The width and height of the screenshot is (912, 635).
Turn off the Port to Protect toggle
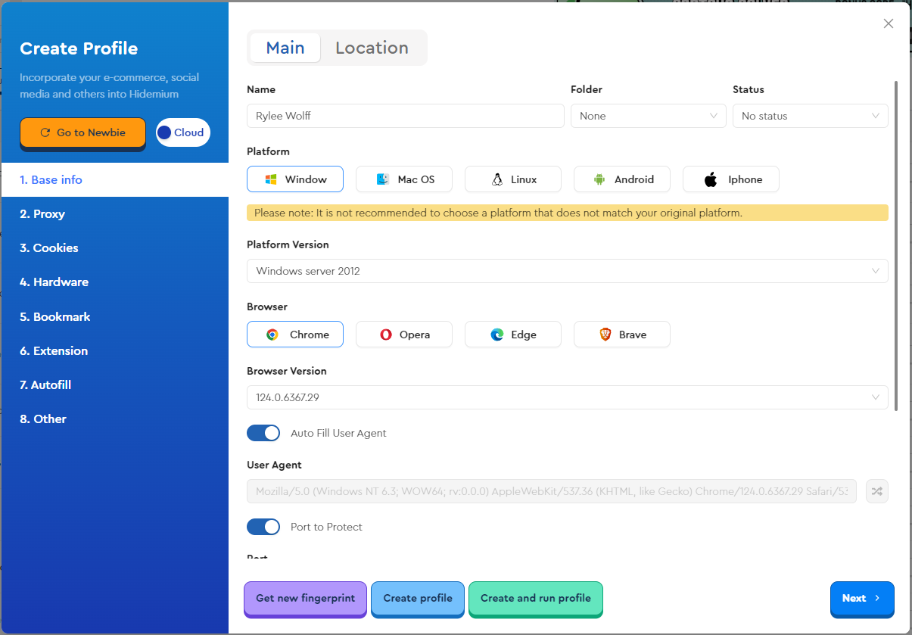[x=263, y=527]
